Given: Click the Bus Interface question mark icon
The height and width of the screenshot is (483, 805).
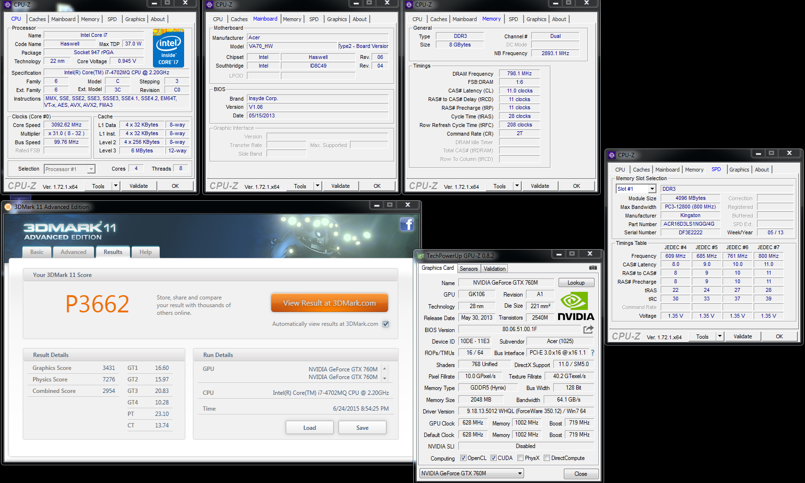Looking at the screenshot, I should click(x=593, y=353).
